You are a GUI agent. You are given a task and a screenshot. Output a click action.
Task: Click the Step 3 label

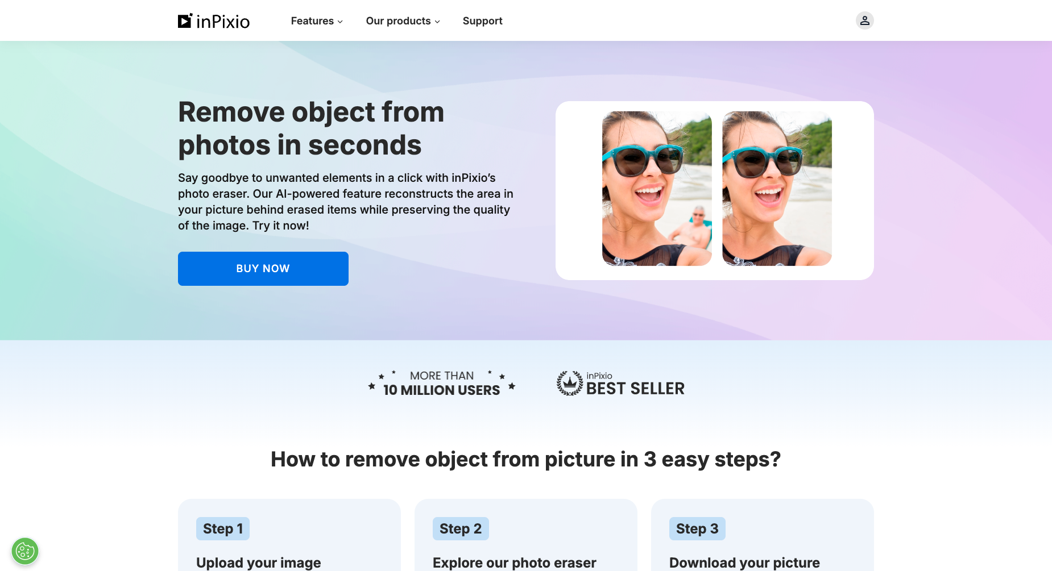[697, 529]
